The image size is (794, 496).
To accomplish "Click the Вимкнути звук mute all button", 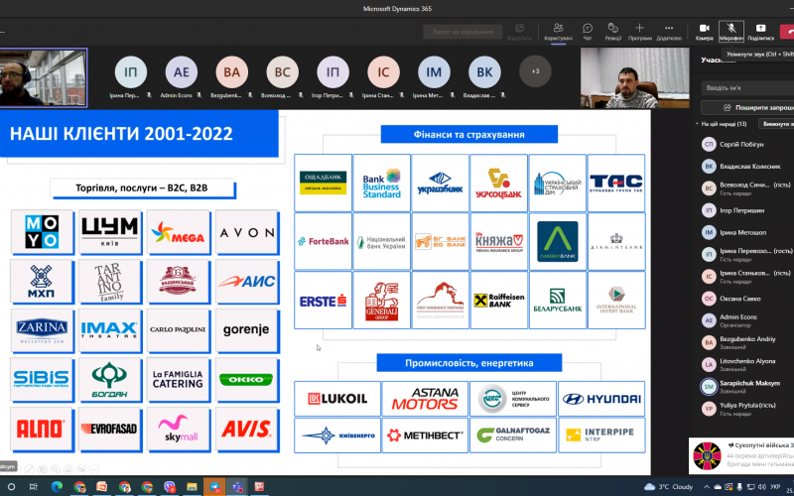I will tap(776, 124).
